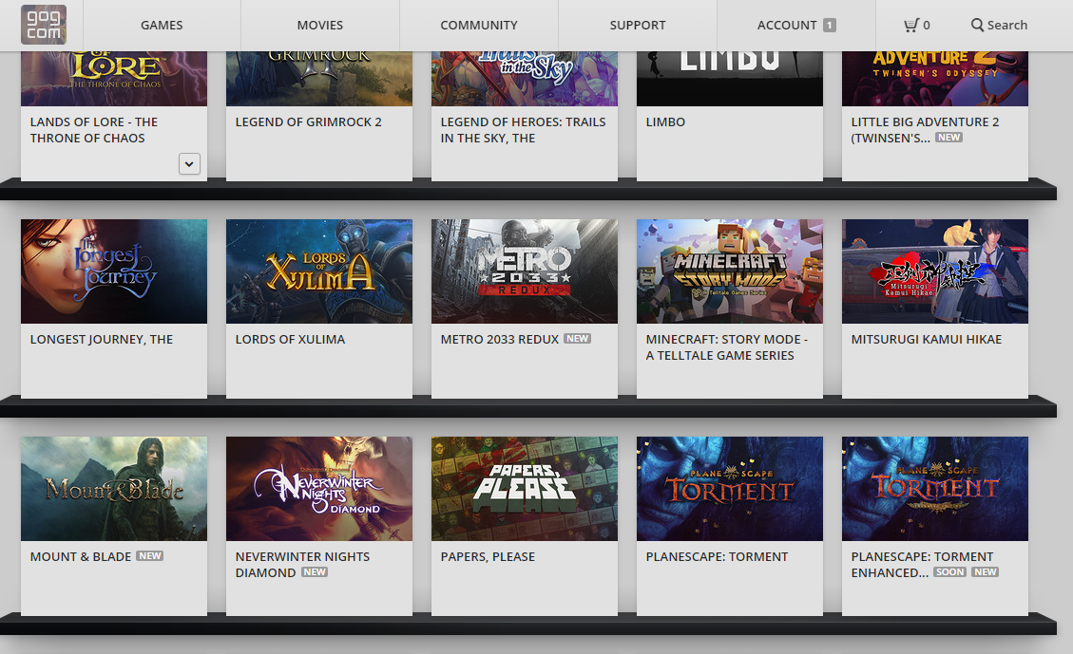Image resolution: width=1073 pixels, height=654 pixels.
Task: Click the 'LORDS OF XULIMA' title
Action: pyautogui.click(x=290, y=340)
